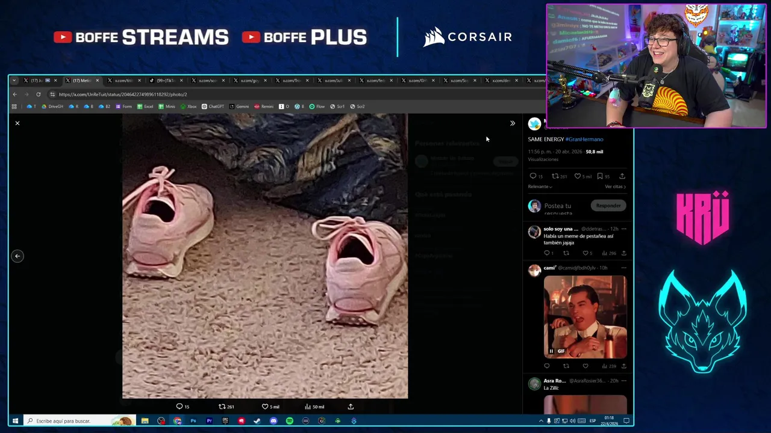Open post author's avatar in sidebar
The width and height of the screenshot is (771, 433).
point(534,124)
